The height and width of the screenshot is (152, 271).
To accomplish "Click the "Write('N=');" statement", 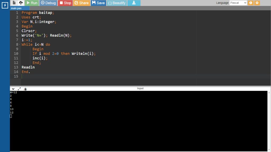I will click(35, 35).
